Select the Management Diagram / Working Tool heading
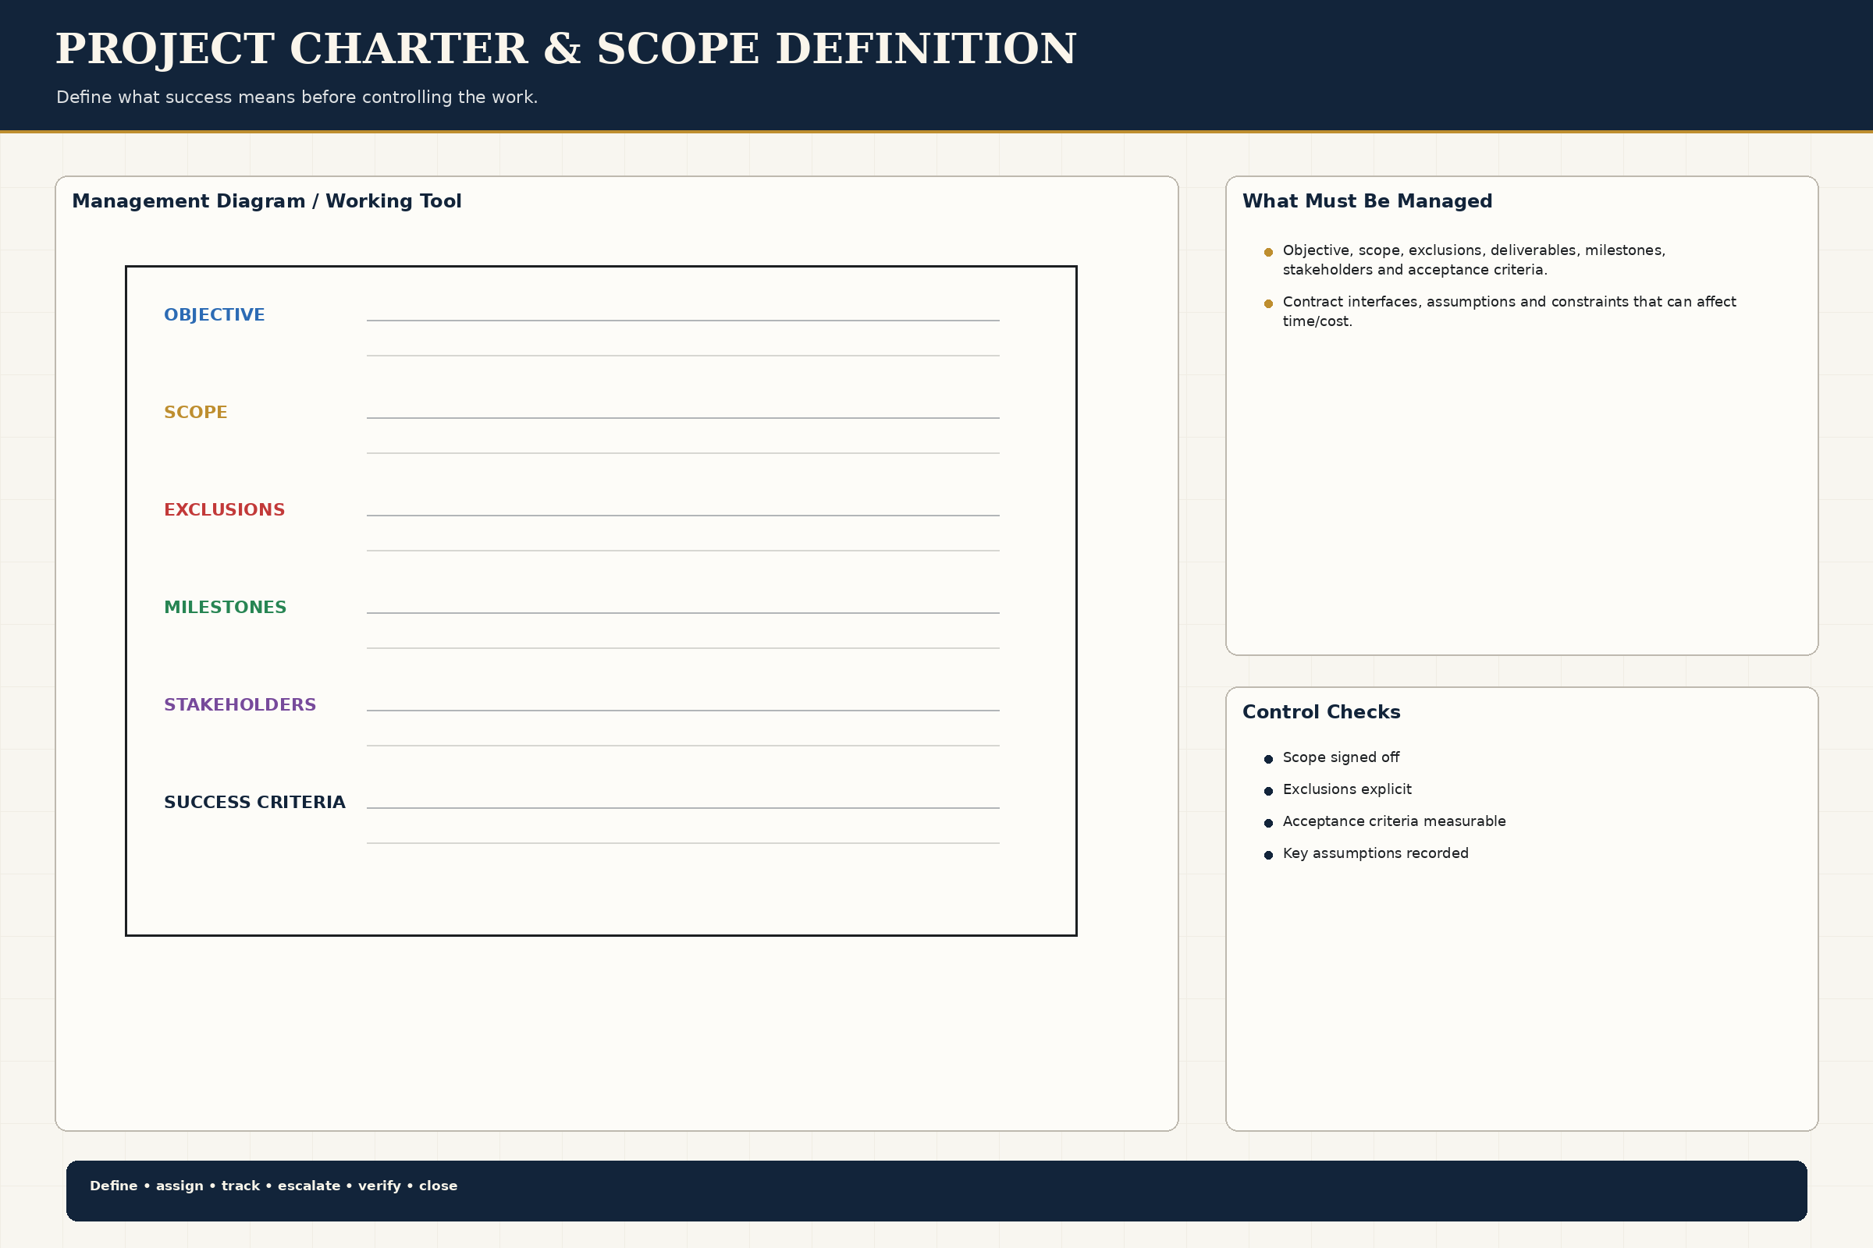1873x1248 pixels. pyautogui.click(x=267, y=201)
